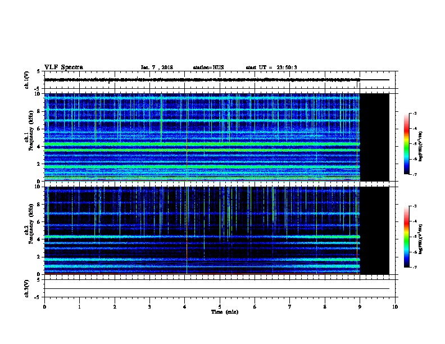This screenshot has width=445, height=344.
Task: Click the time axis tick label "4"
Action: [185, 307]
